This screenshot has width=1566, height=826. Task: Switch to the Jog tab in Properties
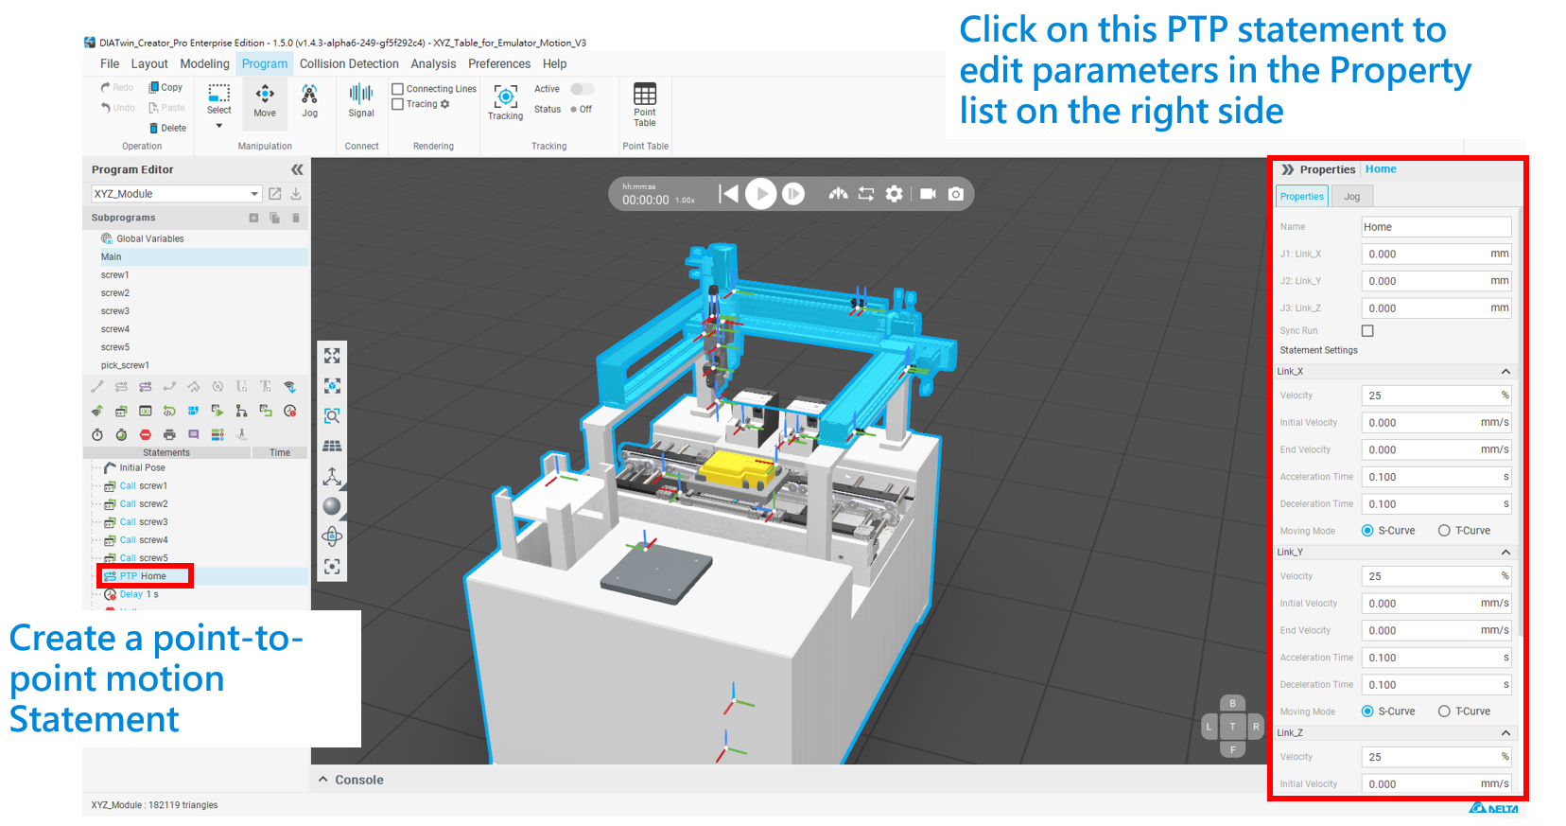click(x=1352, y=197)
